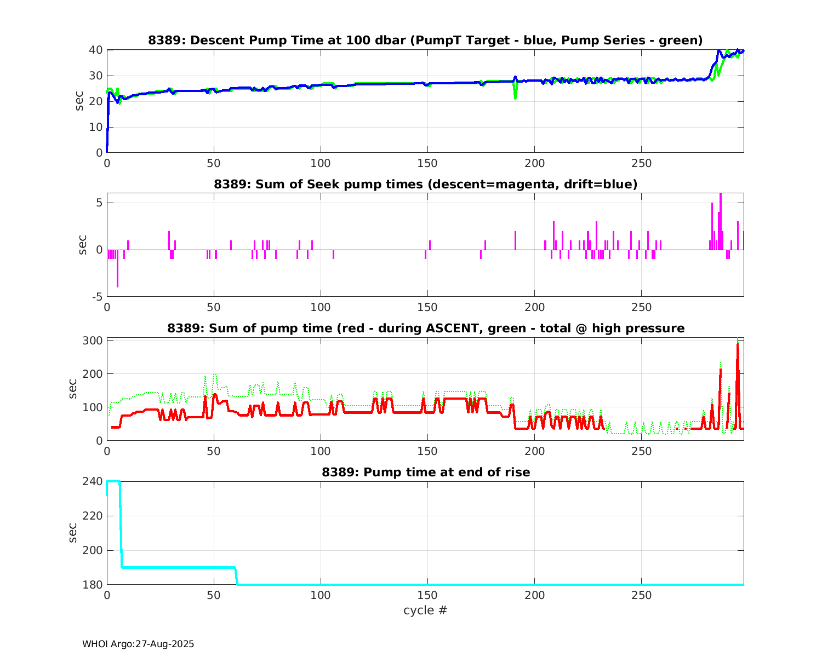
Task: Click the Pump time at end of rise title
Action: coord(425,472)
